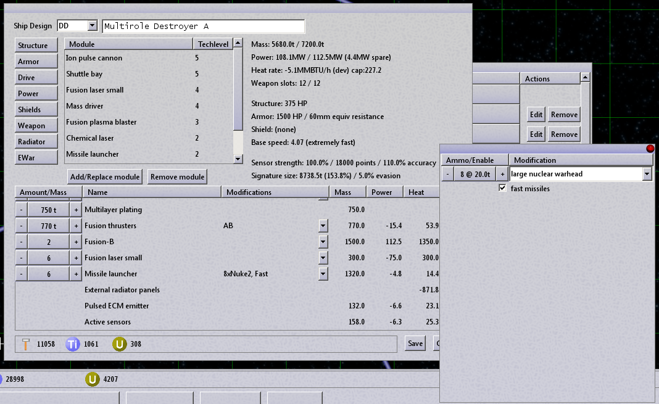Click the iron hammer resource icon
Image resolution: width=659 pixels, height=404 pixels.
coord(25,344)
